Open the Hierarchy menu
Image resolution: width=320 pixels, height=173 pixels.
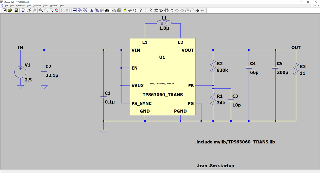pos(20,5)
